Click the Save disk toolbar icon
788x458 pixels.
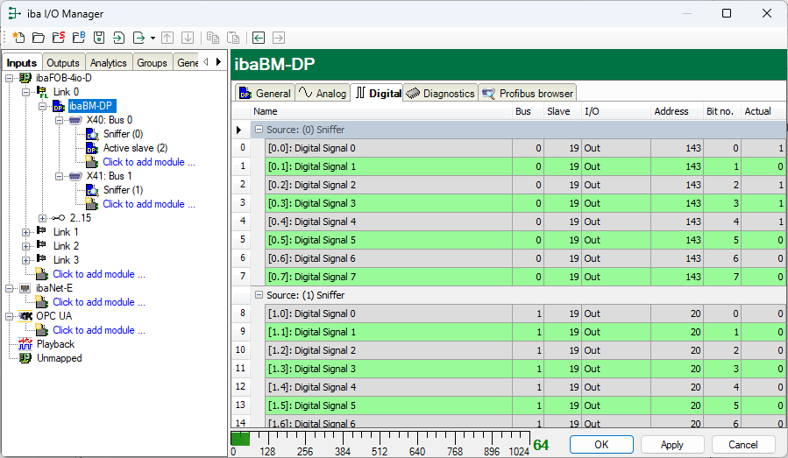coord(98,38)
